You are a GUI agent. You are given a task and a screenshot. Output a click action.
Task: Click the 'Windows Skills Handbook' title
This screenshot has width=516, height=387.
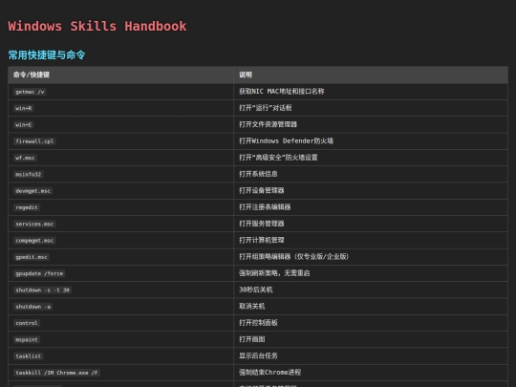pos(97,27)
